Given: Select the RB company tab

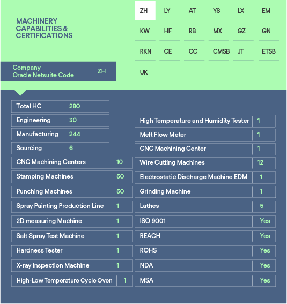Looking at the screenshot, I should [x=194, y=31].
